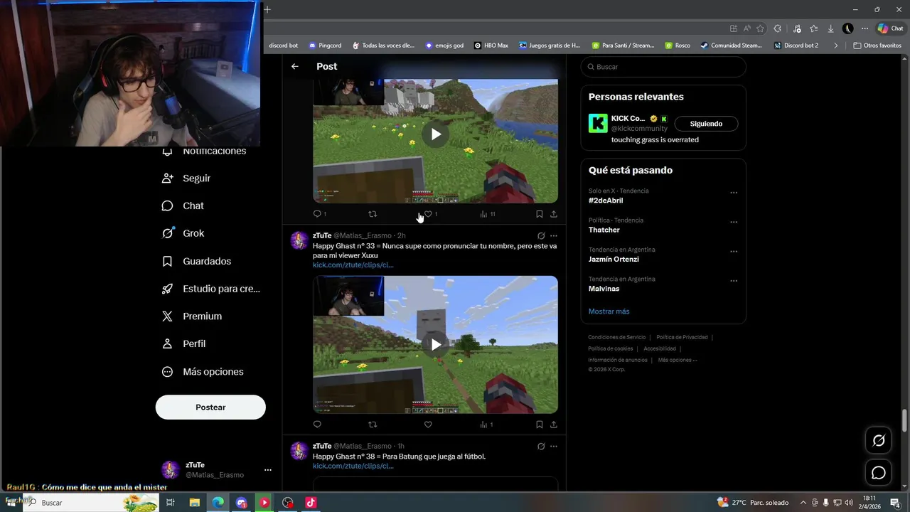Open options for Jazmín Ortenzi trend

(x=734, y=252)
